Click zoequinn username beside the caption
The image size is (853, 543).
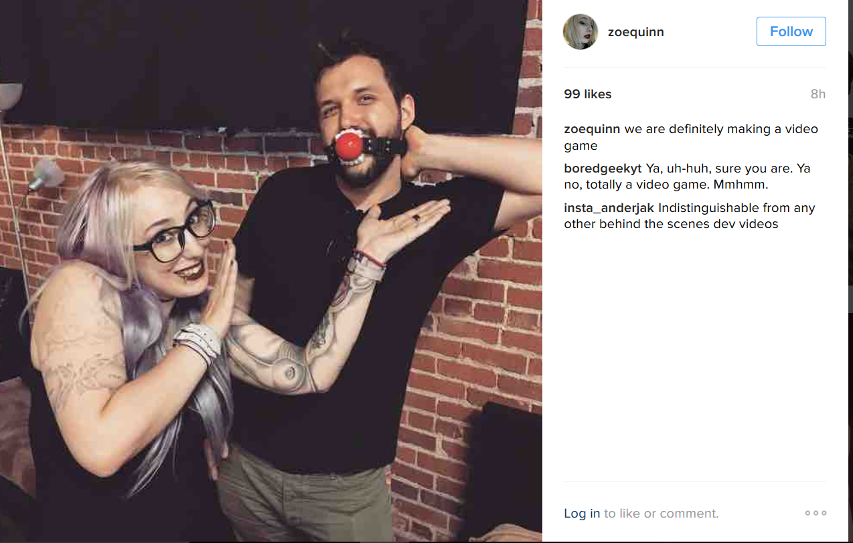point(592,129)
